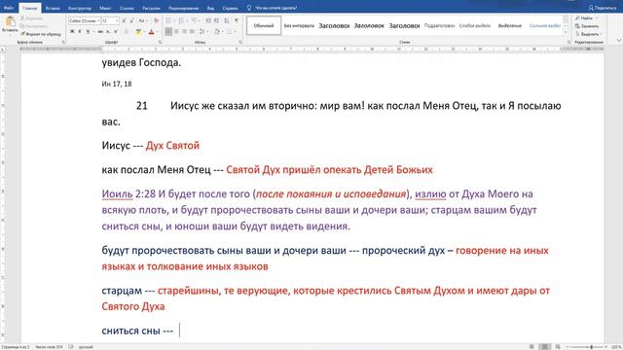This screenshot has width=623, height=350.
Task: Click the Поделиться share button
Action: (603, 8)
